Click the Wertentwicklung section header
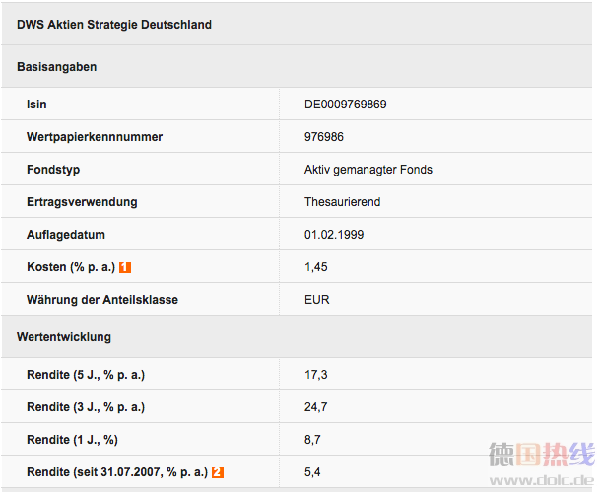The image size is (602, 492). coord(64,337)
